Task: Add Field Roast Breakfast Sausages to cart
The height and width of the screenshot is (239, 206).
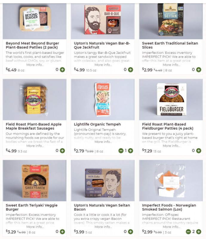Action: click(x=62, y=151)
